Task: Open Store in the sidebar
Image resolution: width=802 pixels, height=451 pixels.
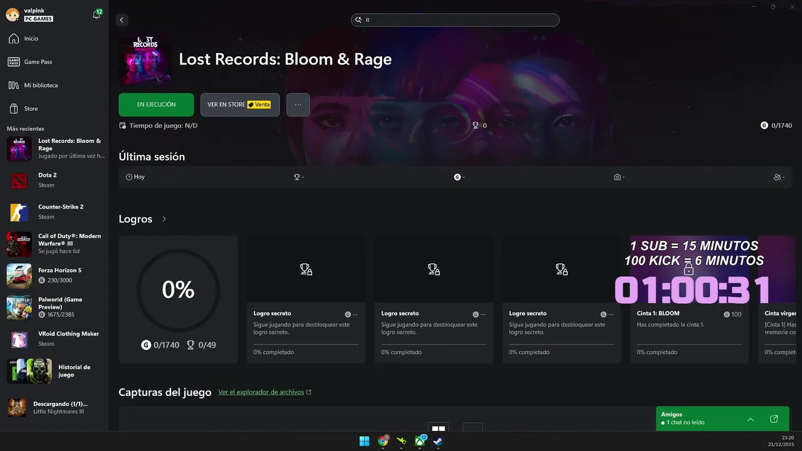Action: click(x=54, y=108)
